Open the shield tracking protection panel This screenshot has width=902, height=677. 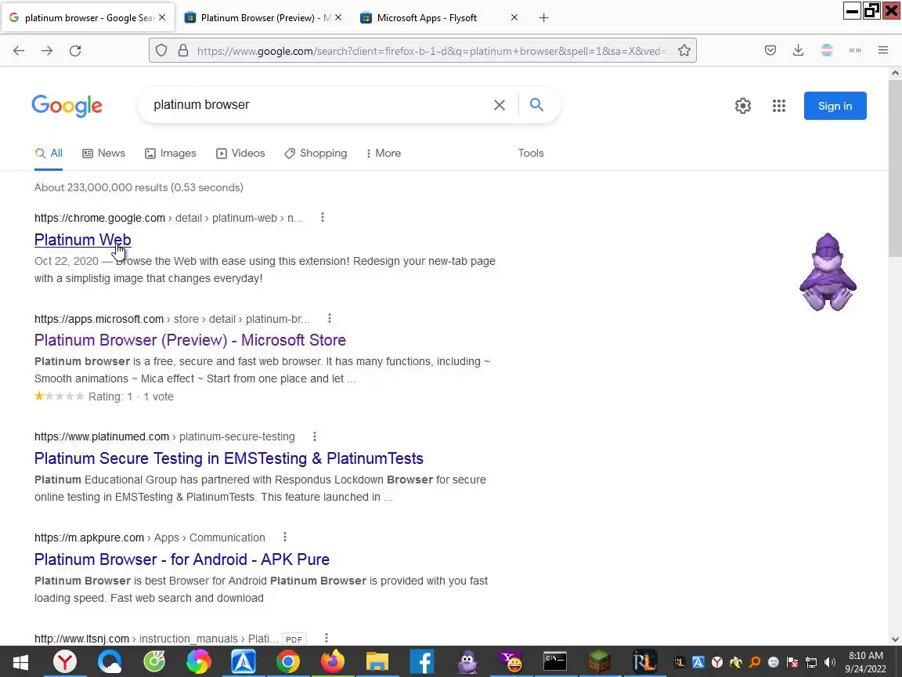click(x=161, y=51)
